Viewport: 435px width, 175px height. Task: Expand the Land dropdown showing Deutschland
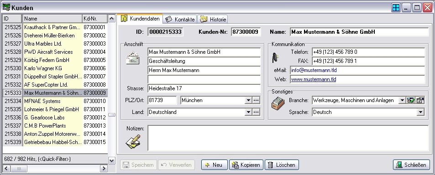[249, 112]
